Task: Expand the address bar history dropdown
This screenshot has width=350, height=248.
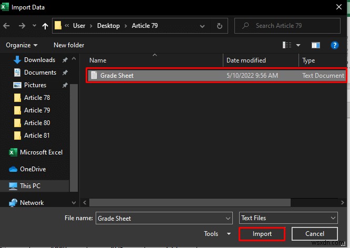Action: click(x=202, y=26)
